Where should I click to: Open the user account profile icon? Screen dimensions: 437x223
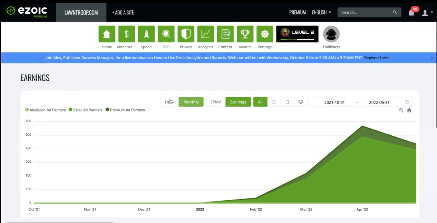[425, 13]
